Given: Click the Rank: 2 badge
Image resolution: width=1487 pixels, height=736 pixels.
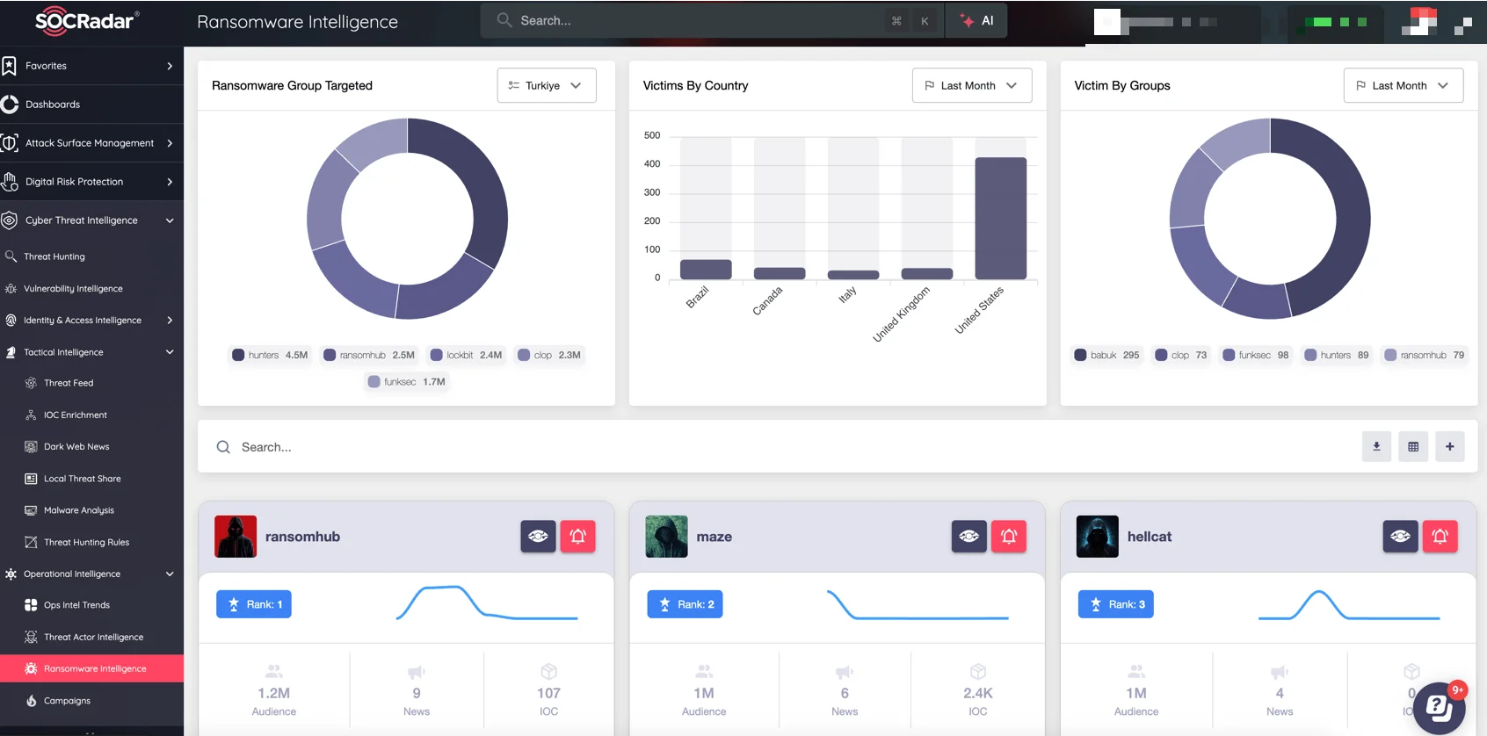Looking at the screenshot, I should coord(685,604).
